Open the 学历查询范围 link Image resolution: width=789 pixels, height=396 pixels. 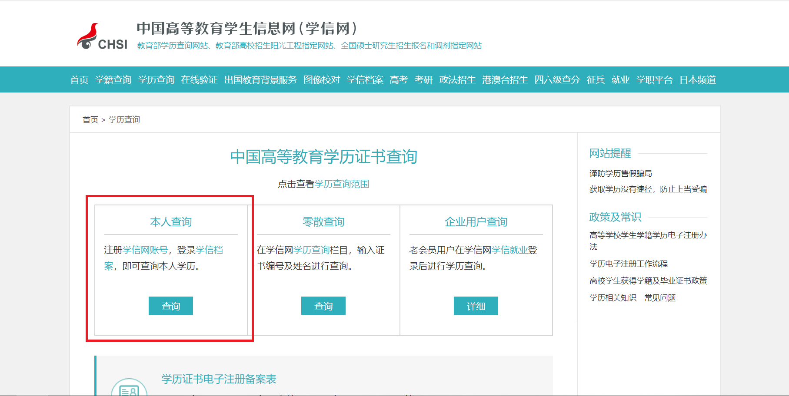point(342,184)
